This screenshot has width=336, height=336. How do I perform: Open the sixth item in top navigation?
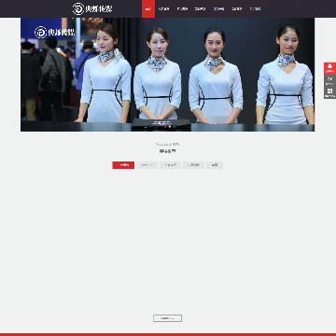[237, 8]
